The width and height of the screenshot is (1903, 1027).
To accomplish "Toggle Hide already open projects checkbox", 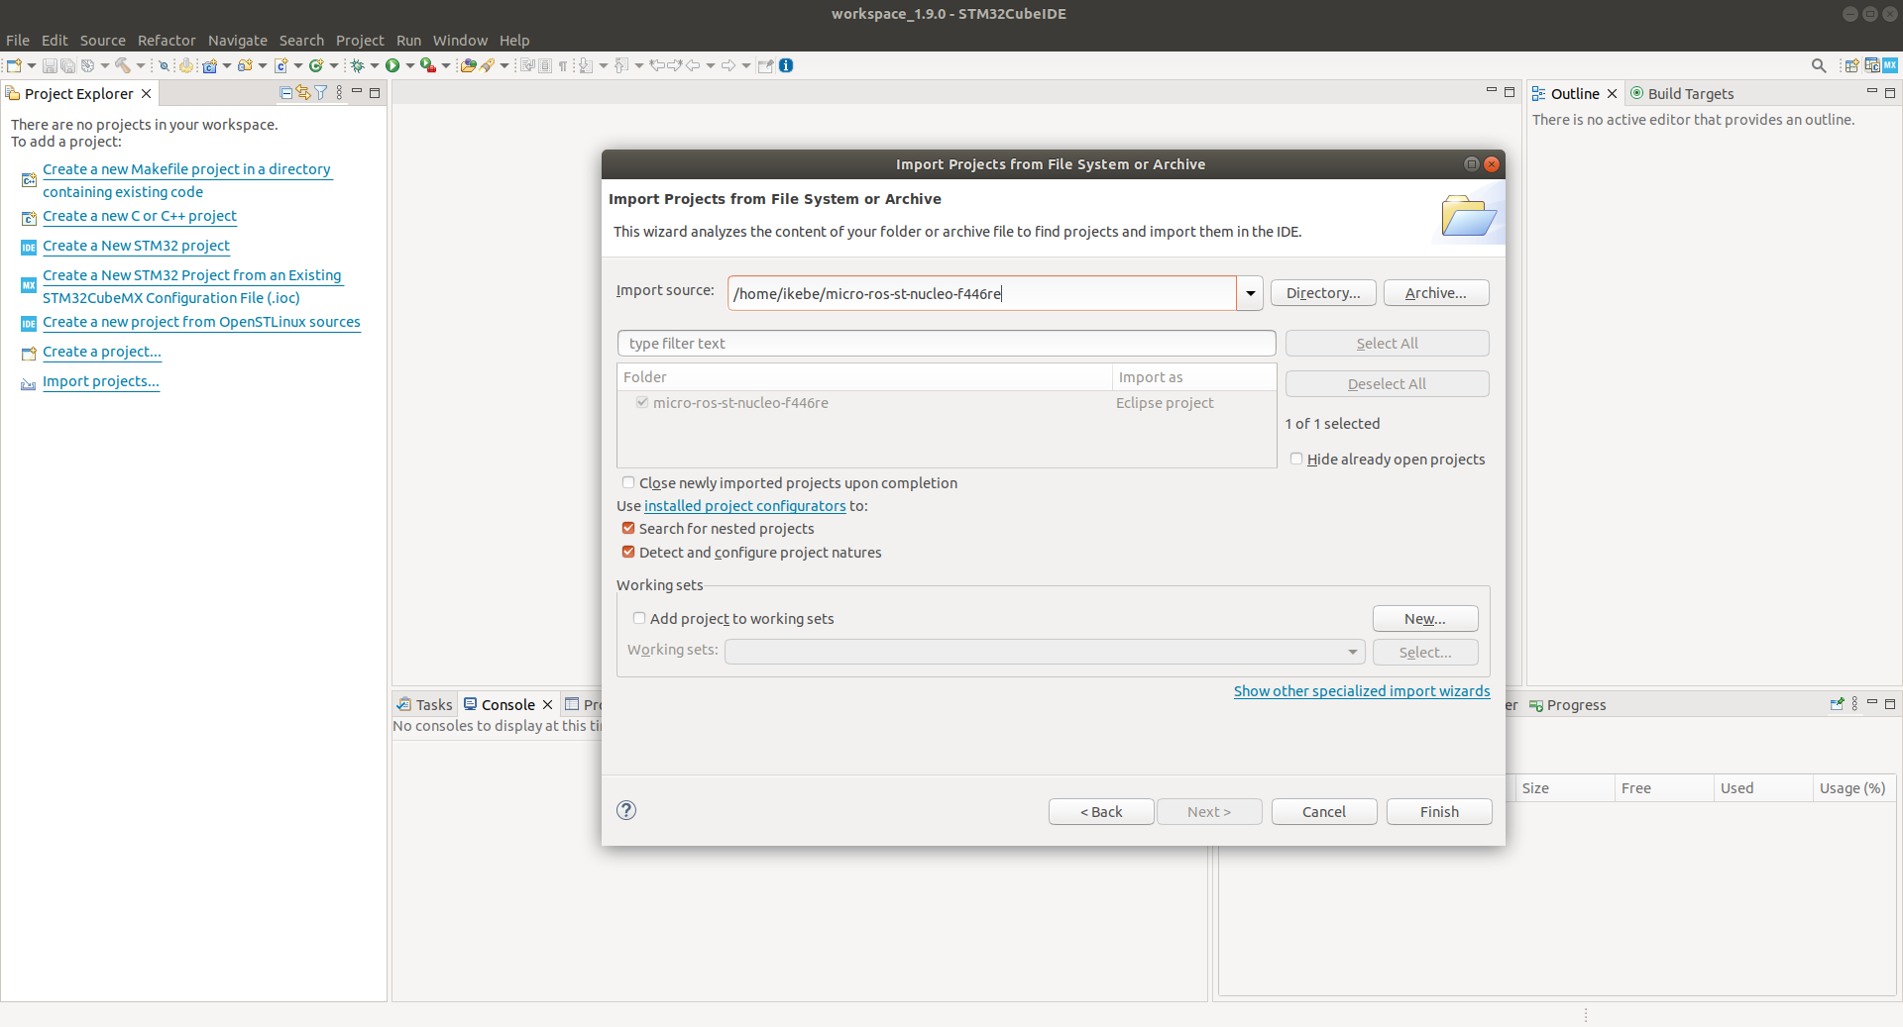I will click(1296, 460).
